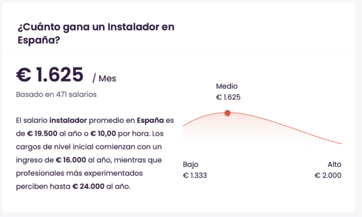Select the Medio label above chart

coord(227,86)
